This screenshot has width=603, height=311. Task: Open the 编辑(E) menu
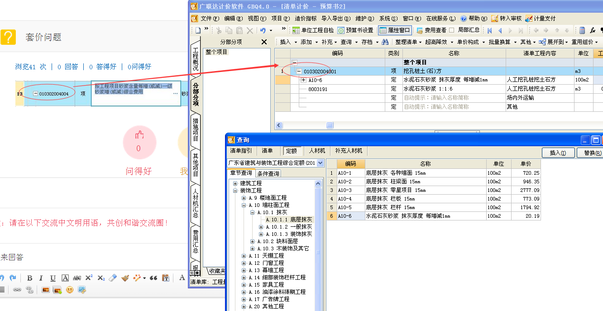click(x=233, y=19)
